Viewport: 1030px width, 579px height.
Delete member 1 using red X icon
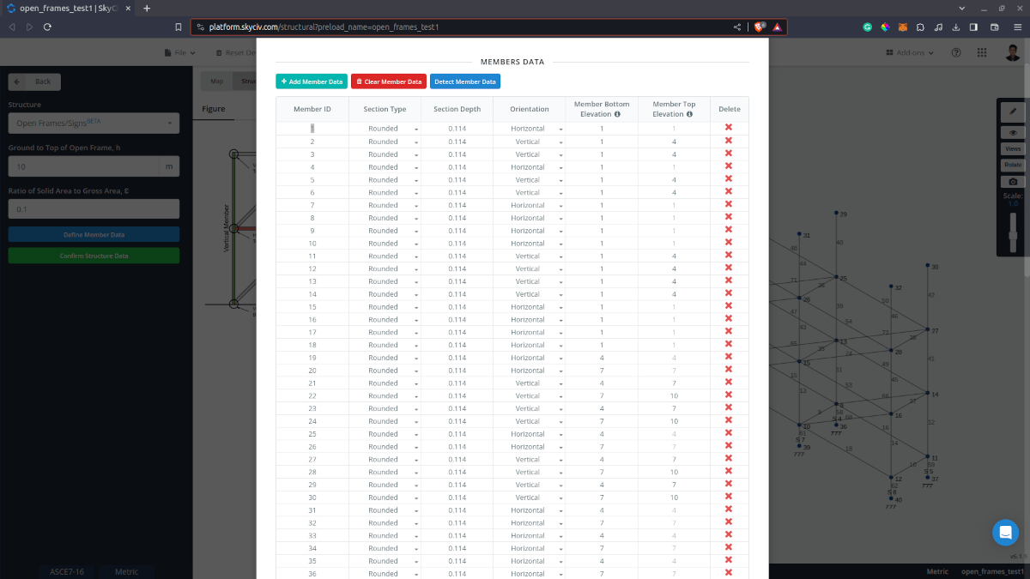pos(728,128)
